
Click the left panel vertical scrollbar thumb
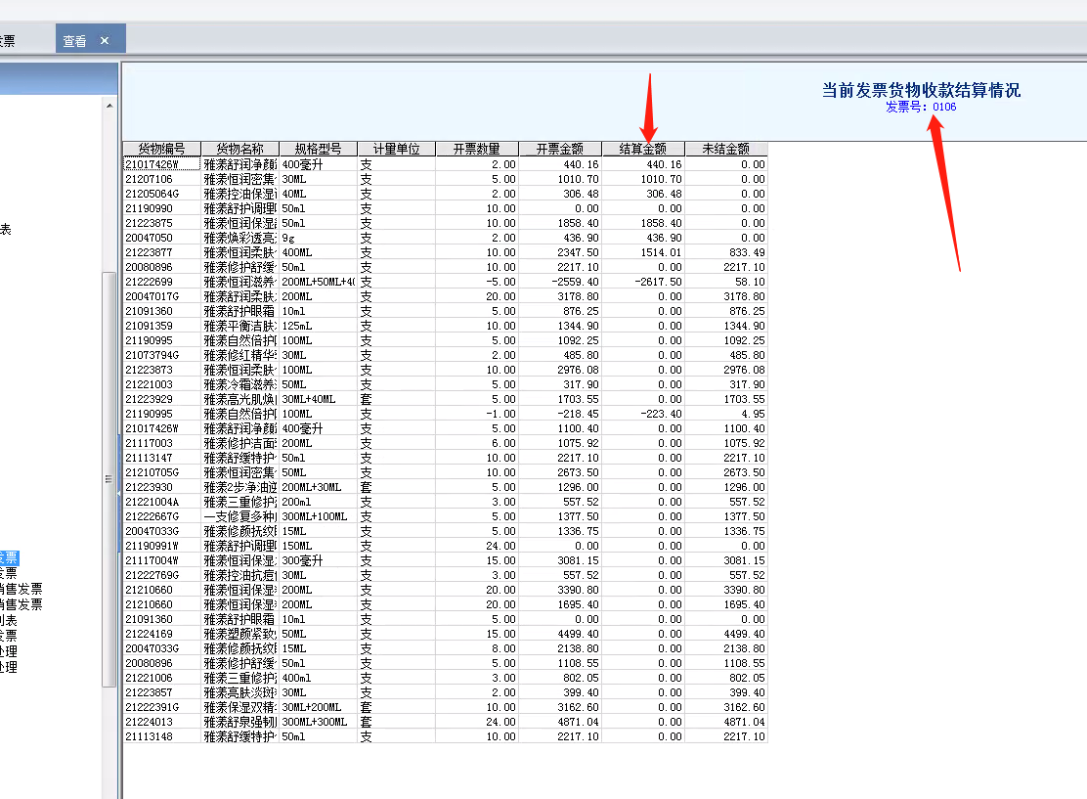(x=109, y=478)
